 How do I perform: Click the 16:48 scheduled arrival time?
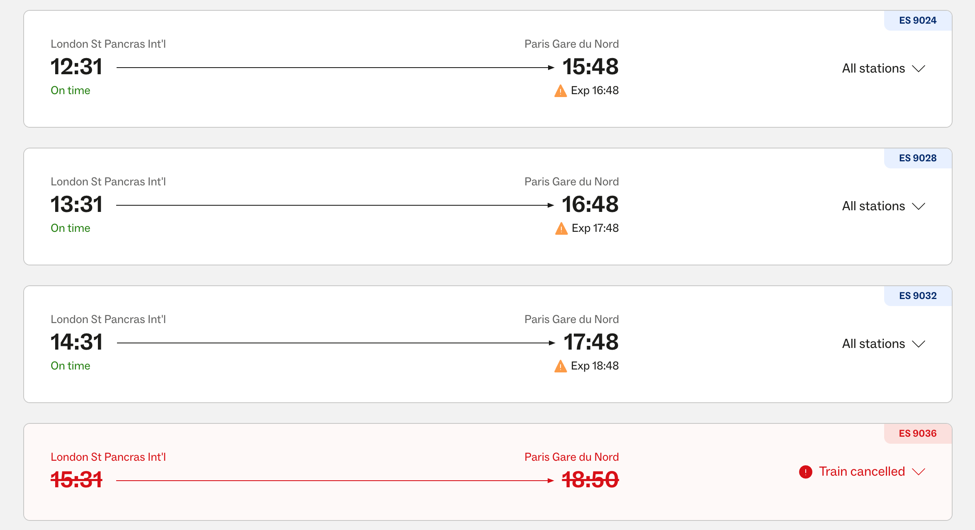(x=590, y=204)
